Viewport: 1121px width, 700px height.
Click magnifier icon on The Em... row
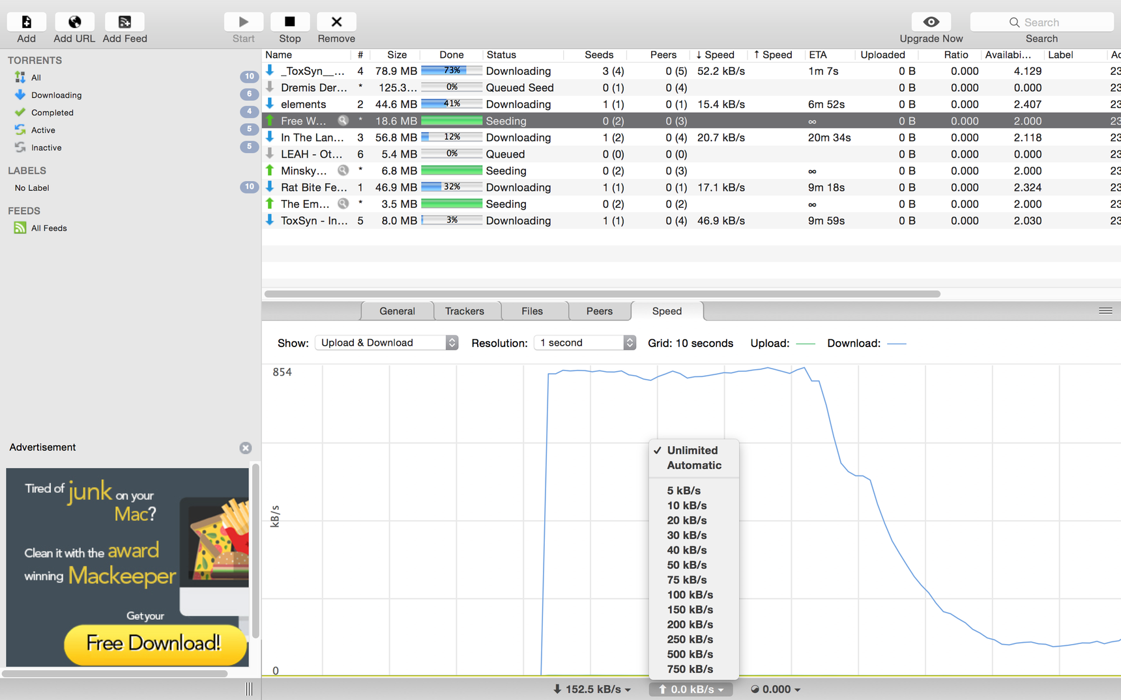pos(343,204)
